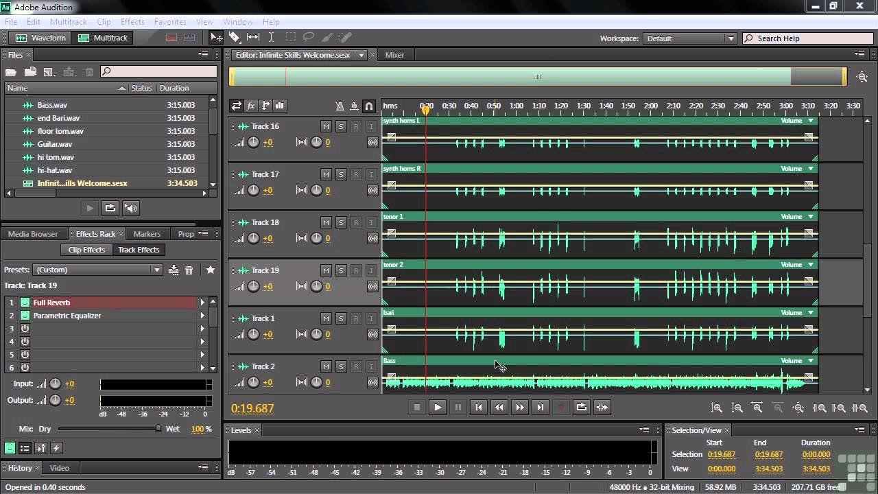Toggle loop playback in Files panel preview

click(x=110, y=208)
